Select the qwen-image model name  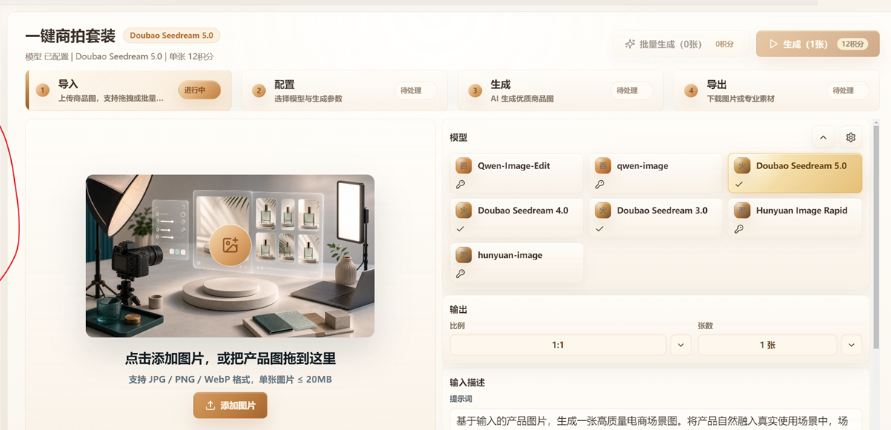[x=642, y=166]
